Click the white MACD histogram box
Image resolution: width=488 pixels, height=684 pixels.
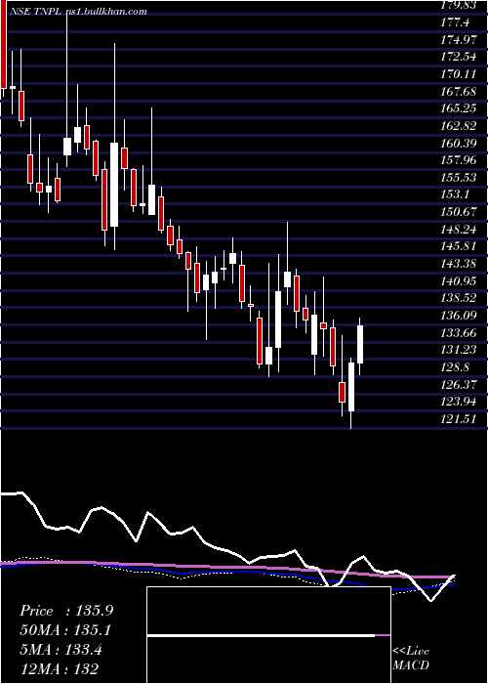pyautogui.click(x=268, y=635)
